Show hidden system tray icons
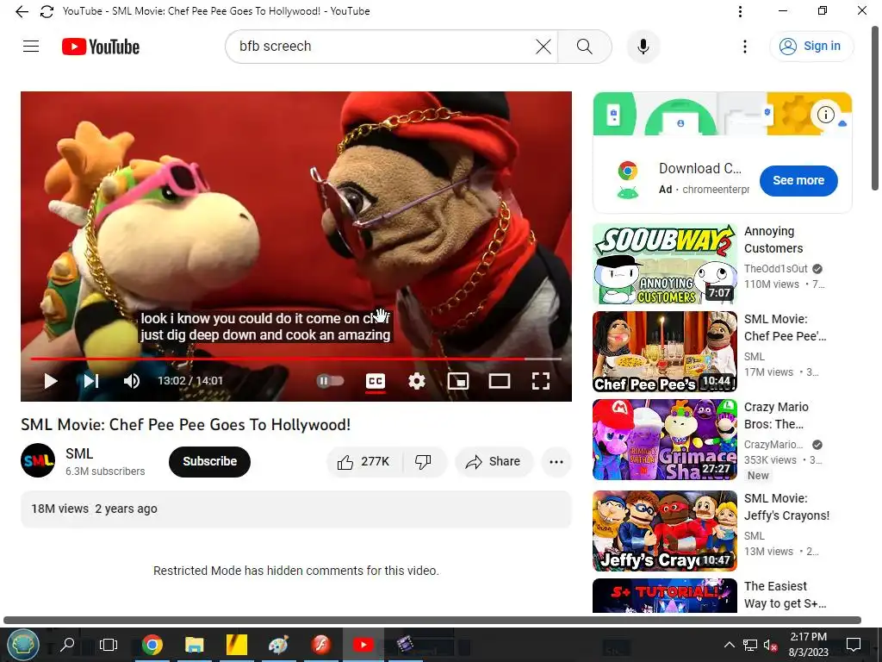The image size is (882, 662). (x=729, y=645)
